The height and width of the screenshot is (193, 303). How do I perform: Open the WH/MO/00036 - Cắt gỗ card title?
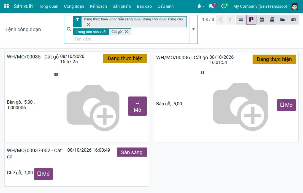pos(182,57)
